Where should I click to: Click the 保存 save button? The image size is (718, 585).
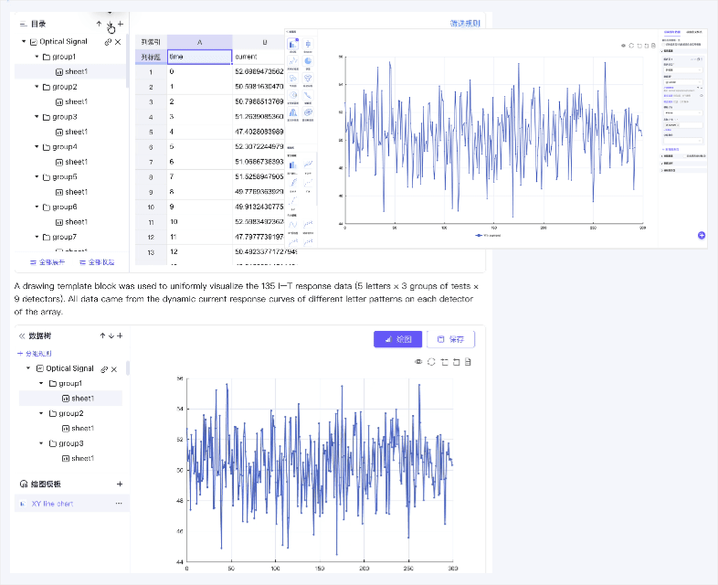(x=450, y=339)
